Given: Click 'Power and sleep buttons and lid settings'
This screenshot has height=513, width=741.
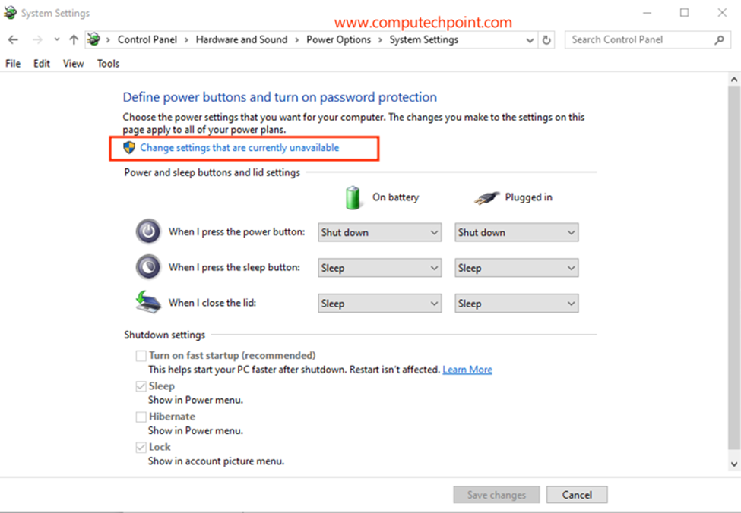Looking at the screenshot, I should 212,173.
